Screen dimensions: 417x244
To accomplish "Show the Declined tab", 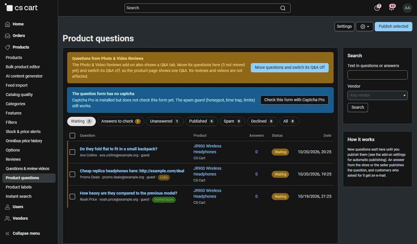I will tap(262, 121).
